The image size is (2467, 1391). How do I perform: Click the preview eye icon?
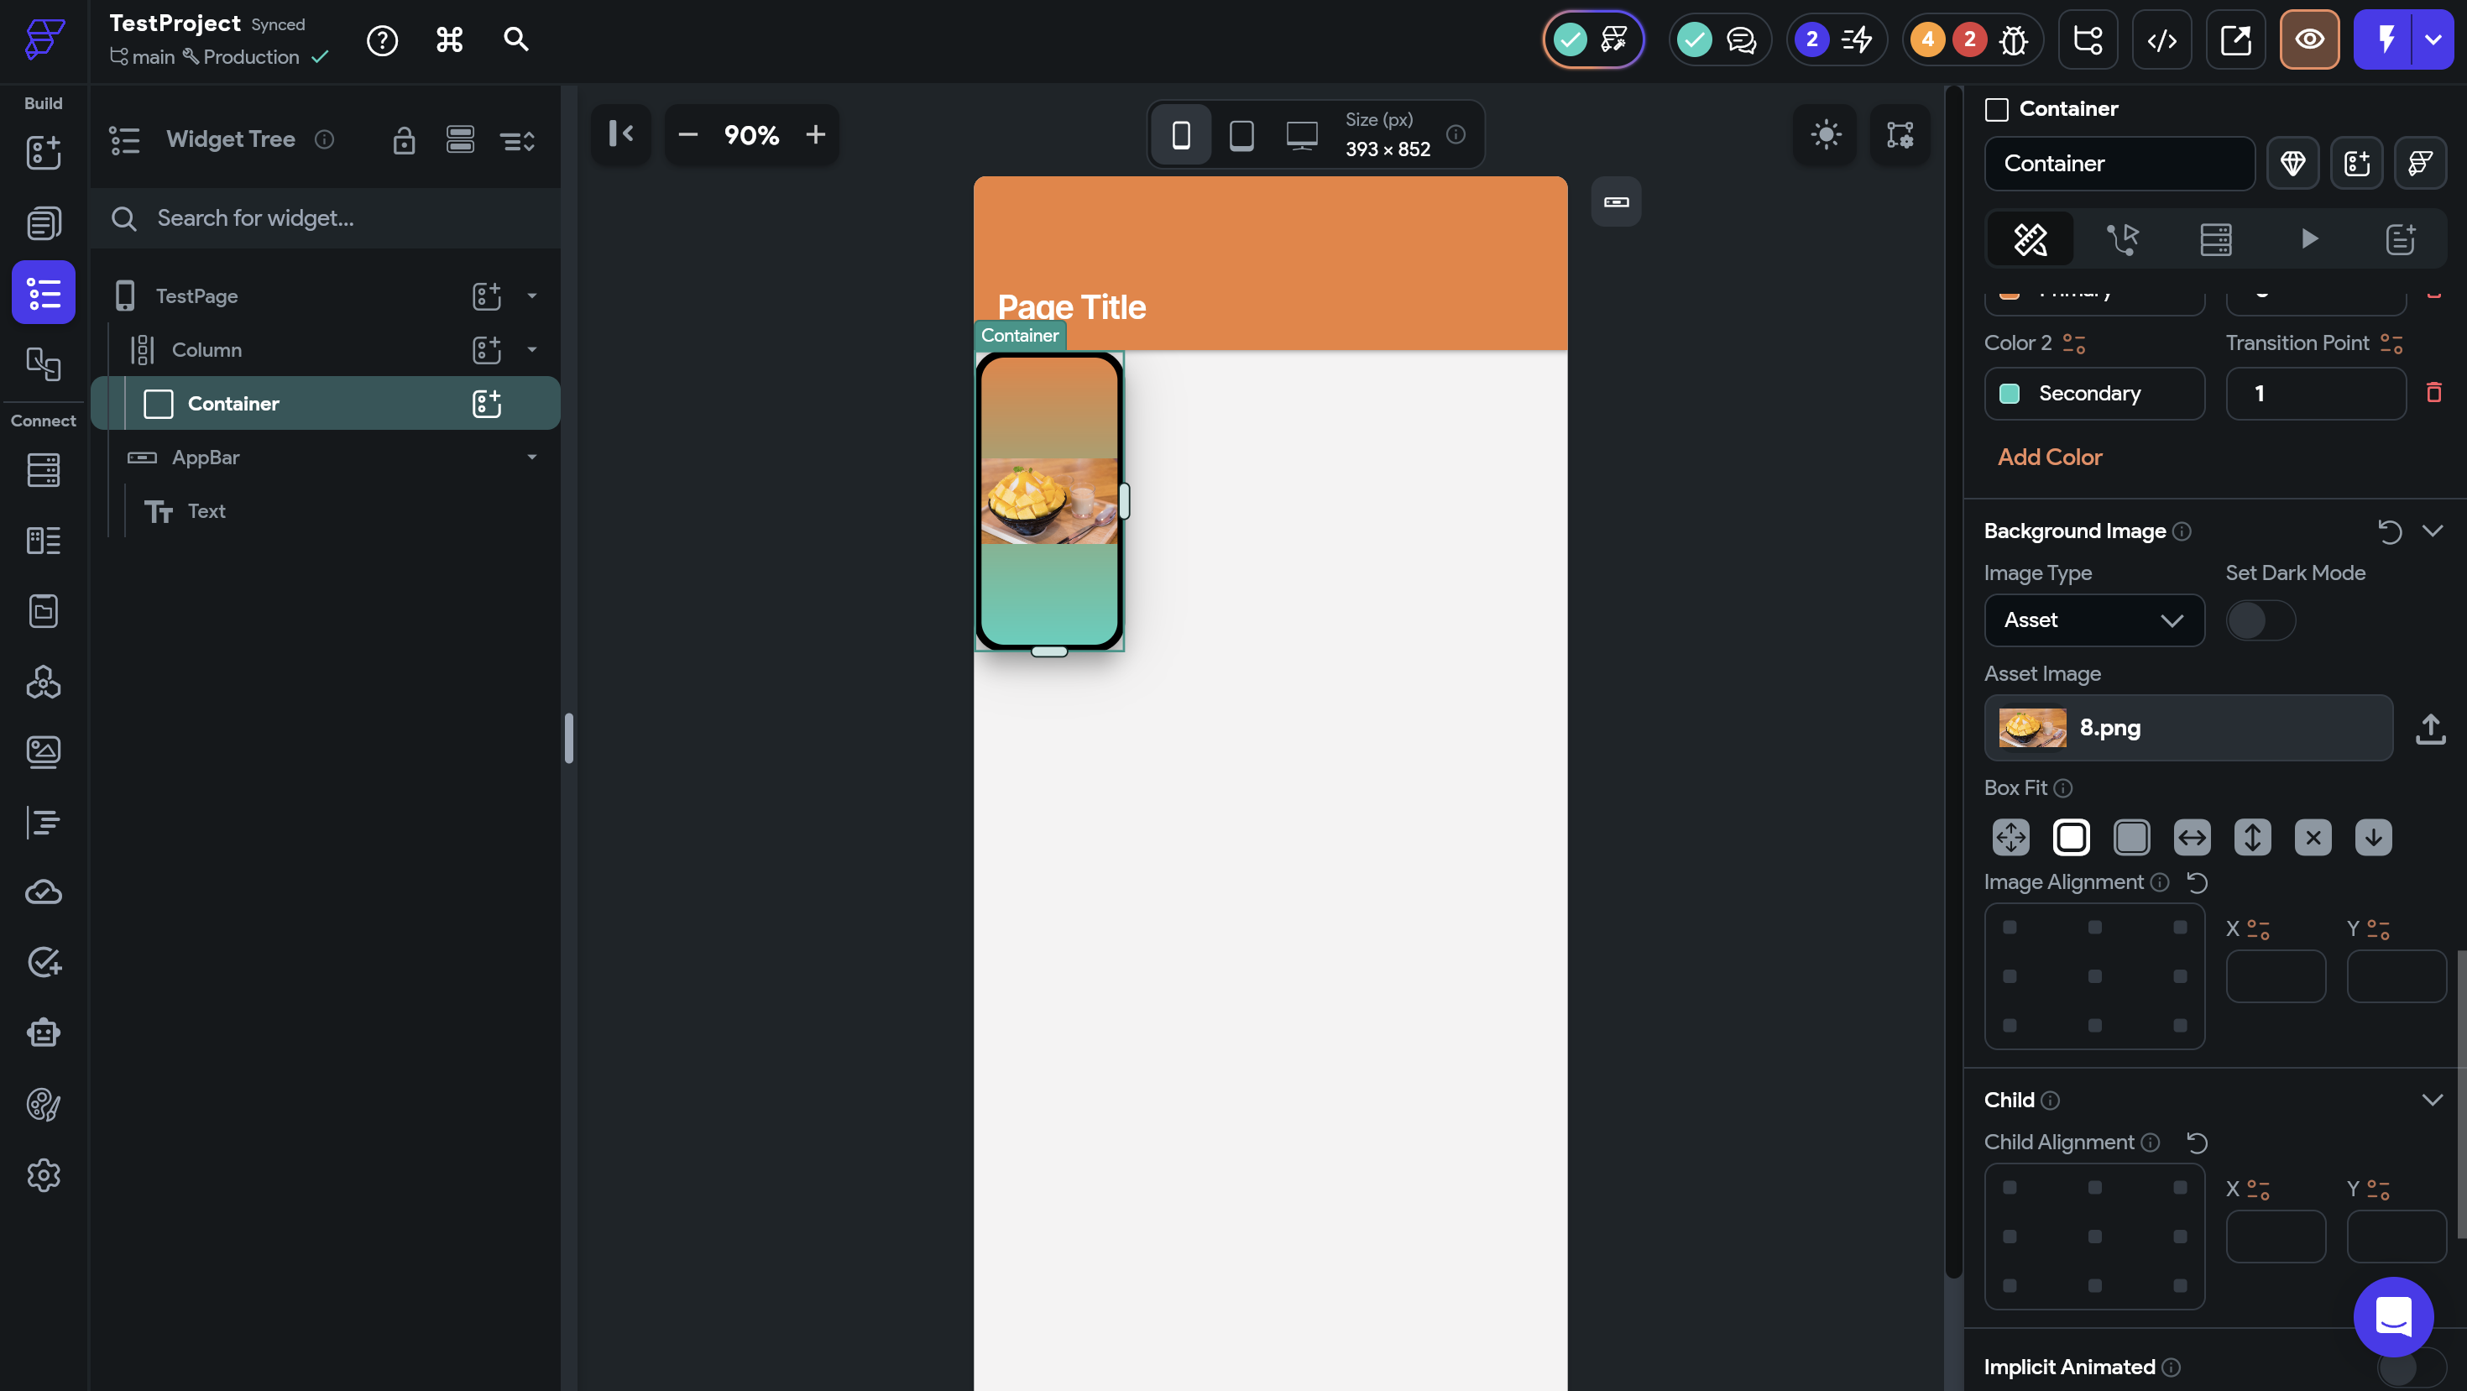[x=2309, y=40]
